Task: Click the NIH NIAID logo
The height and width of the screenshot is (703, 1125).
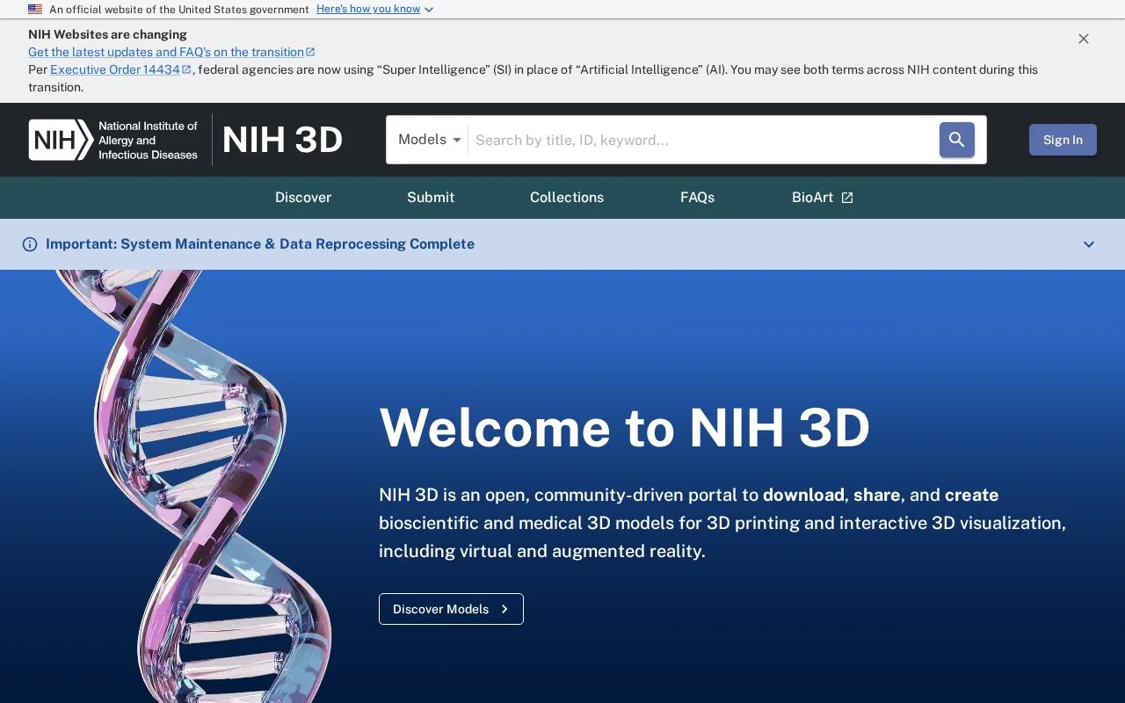Action: coord(113,140)
